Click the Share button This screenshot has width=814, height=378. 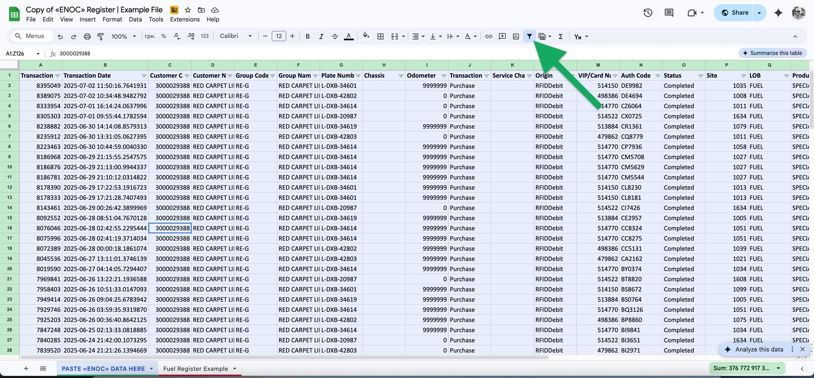[x=735, y=13]
